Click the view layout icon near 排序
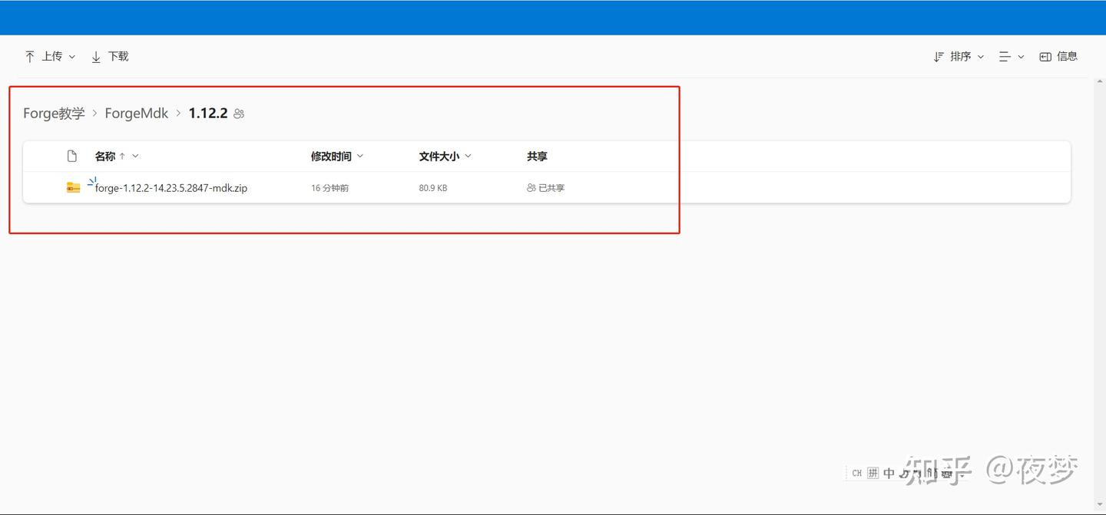The height and width of the screenshot is (515, 1106). [x=1005, y=56]
